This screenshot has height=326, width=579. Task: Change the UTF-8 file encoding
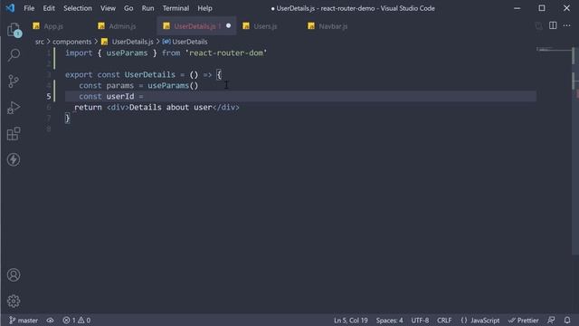pos(420,320)
